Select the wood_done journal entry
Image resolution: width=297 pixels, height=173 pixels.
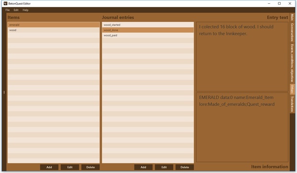(148, 30)
